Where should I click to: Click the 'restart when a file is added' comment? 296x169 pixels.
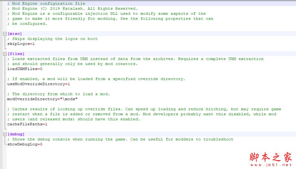click(x=142, y=114)
